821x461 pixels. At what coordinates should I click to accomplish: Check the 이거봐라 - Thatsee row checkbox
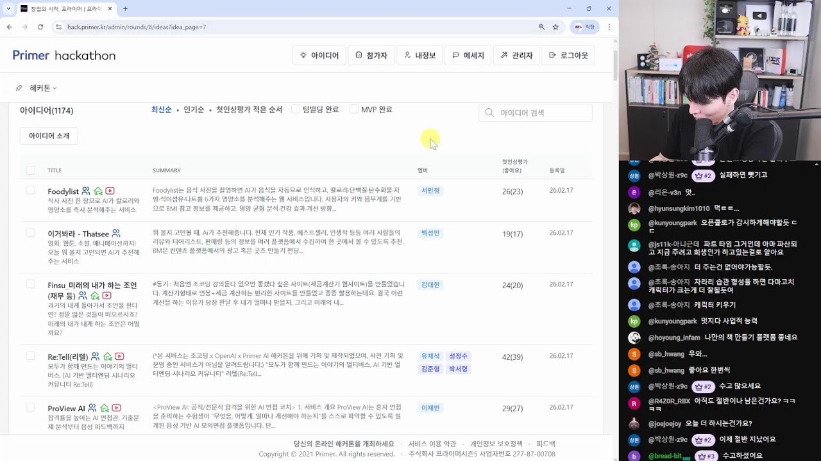[x=30, y=232]
